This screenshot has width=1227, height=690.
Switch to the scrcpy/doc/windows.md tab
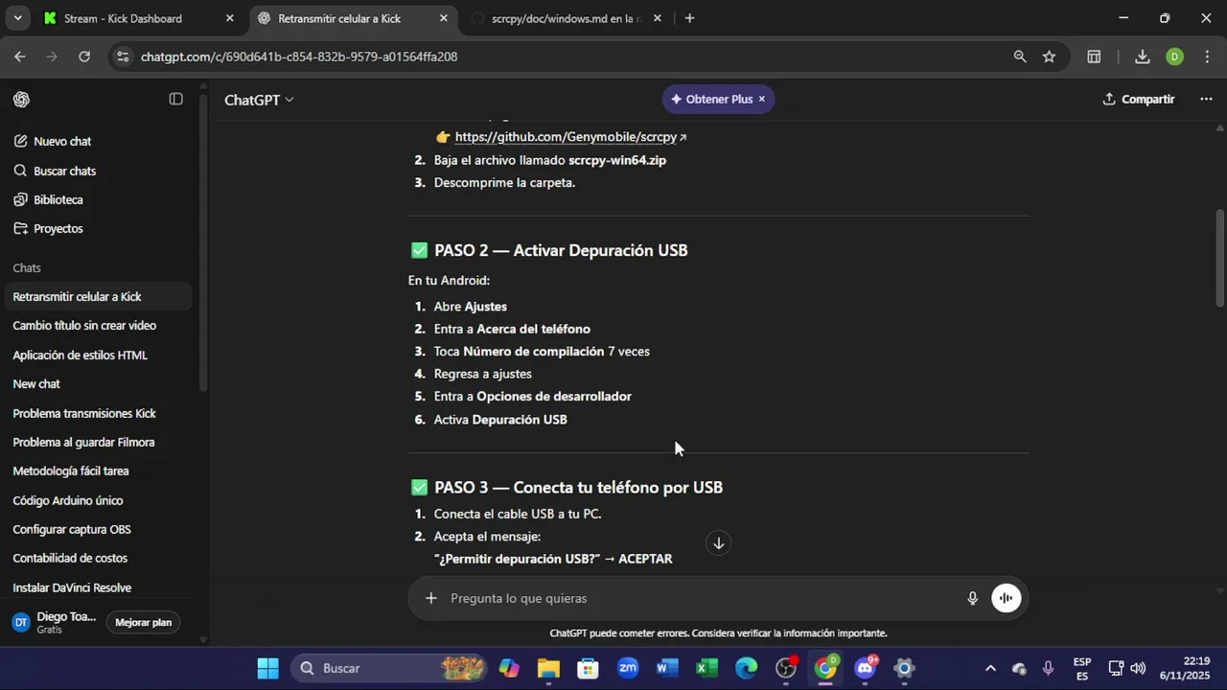tap(566, 18)
